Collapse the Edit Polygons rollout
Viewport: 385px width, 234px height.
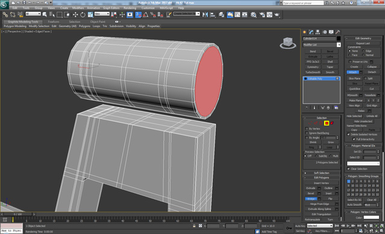point(321,178)
